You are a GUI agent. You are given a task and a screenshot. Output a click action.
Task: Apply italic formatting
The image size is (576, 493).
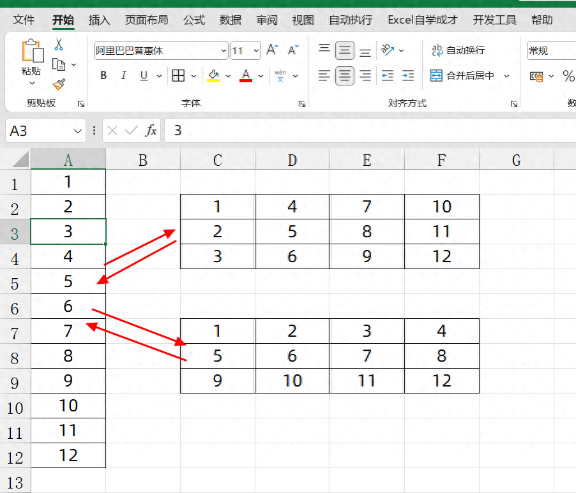coord(123,75)
